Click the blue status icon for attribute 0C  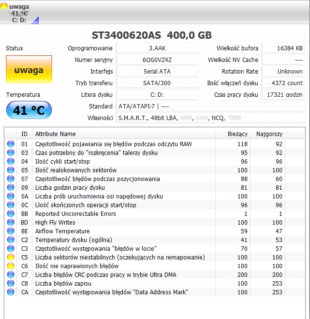tap(11, 205)
